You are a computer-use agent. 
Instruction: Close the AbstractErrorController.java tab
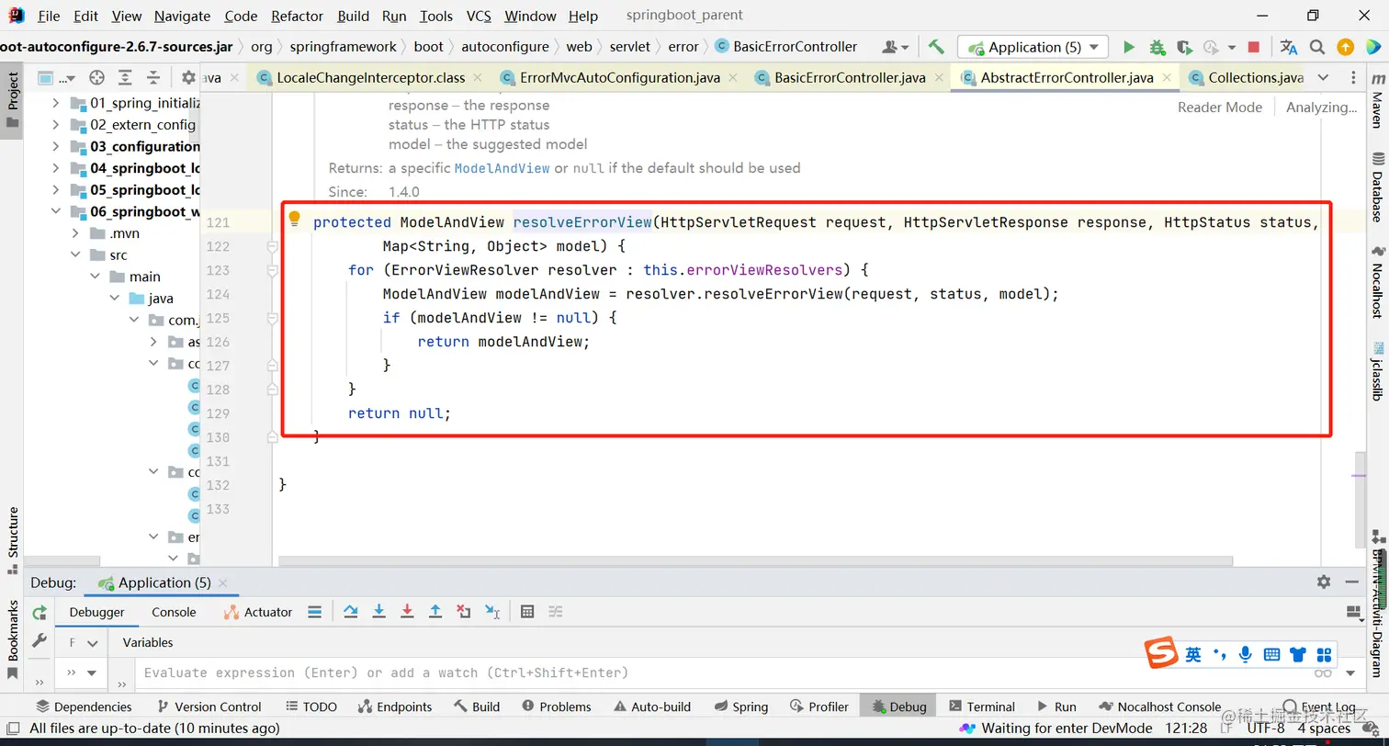1167,78
